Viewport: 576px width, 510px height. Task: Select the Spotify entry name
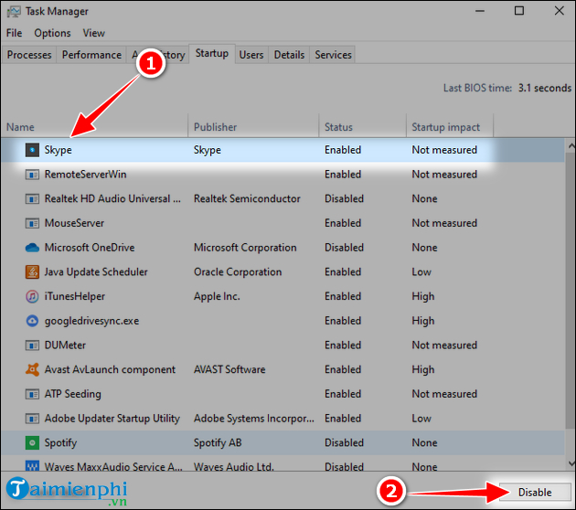click(60, 443)
